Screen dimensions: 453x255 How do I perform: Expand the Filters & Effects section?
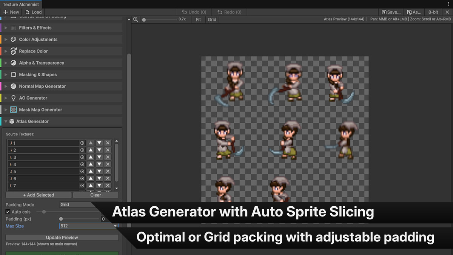point(62,28)
